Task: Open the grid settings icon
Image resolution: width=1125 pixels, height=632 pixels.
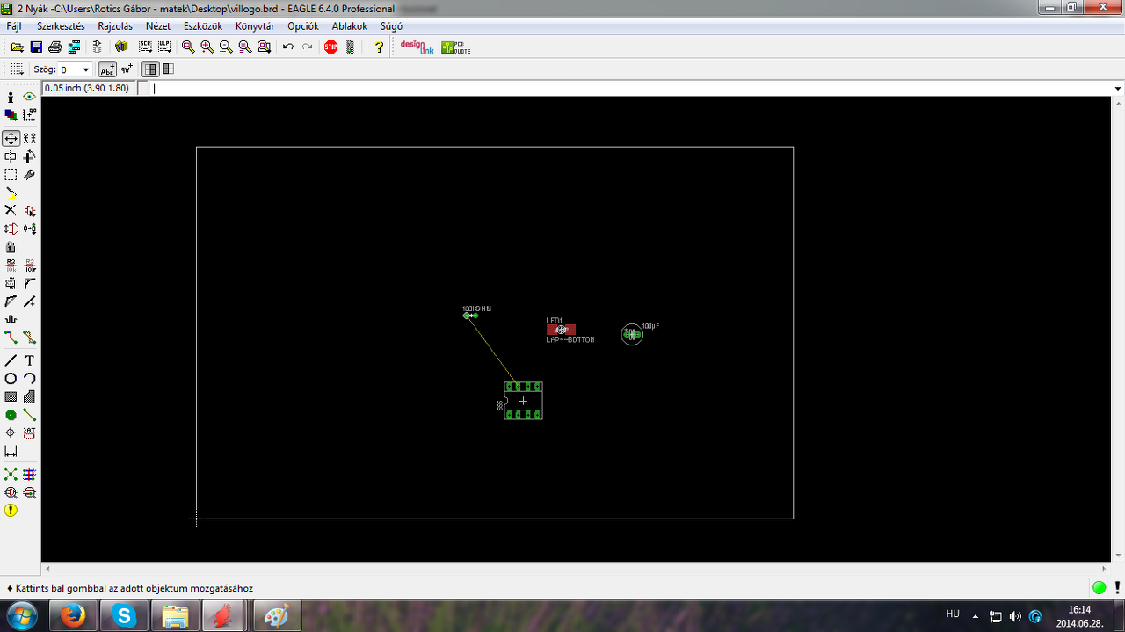Action: point(18,69)
